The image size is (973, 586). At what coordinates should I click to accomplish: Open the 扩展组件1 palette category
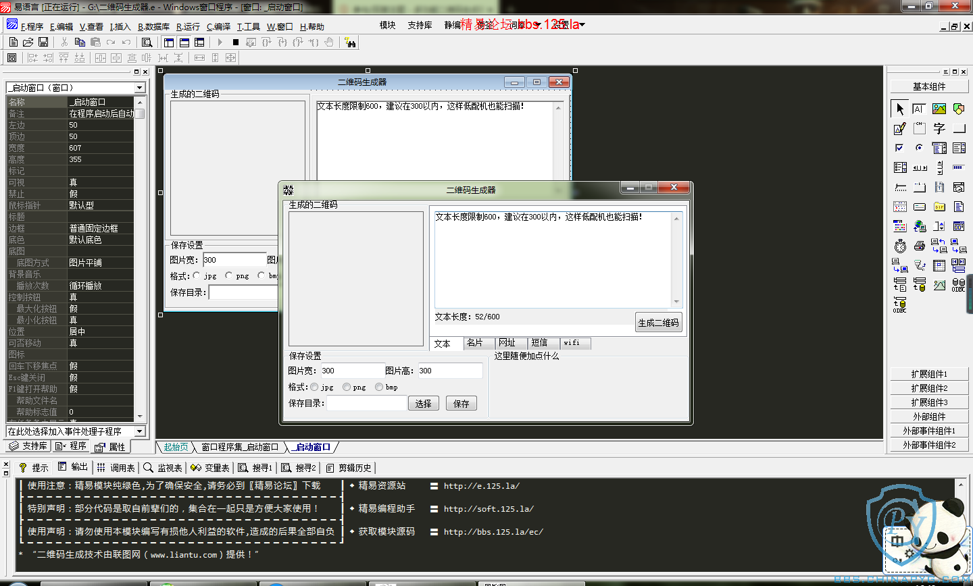[x=929, y=374]
